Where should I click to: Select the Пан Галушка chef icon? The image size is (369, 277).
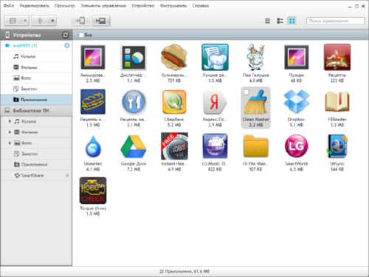[x=255, y=57]
